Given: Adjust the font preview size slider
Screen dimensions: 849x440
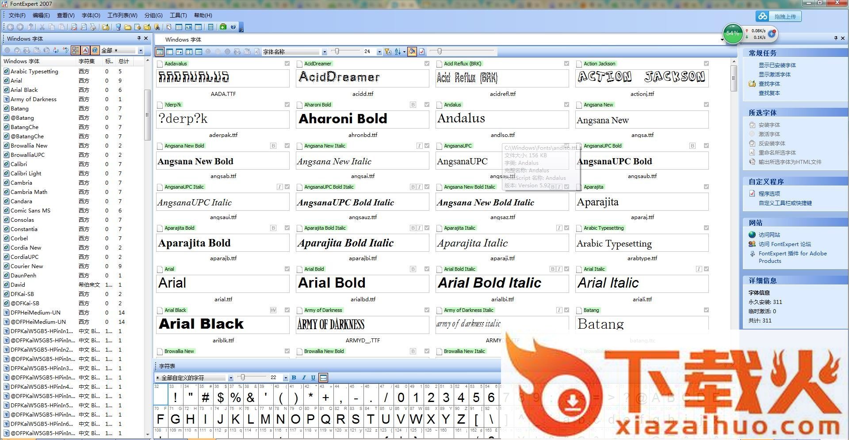Looking at the screenshot, I should tap(337, 51).
